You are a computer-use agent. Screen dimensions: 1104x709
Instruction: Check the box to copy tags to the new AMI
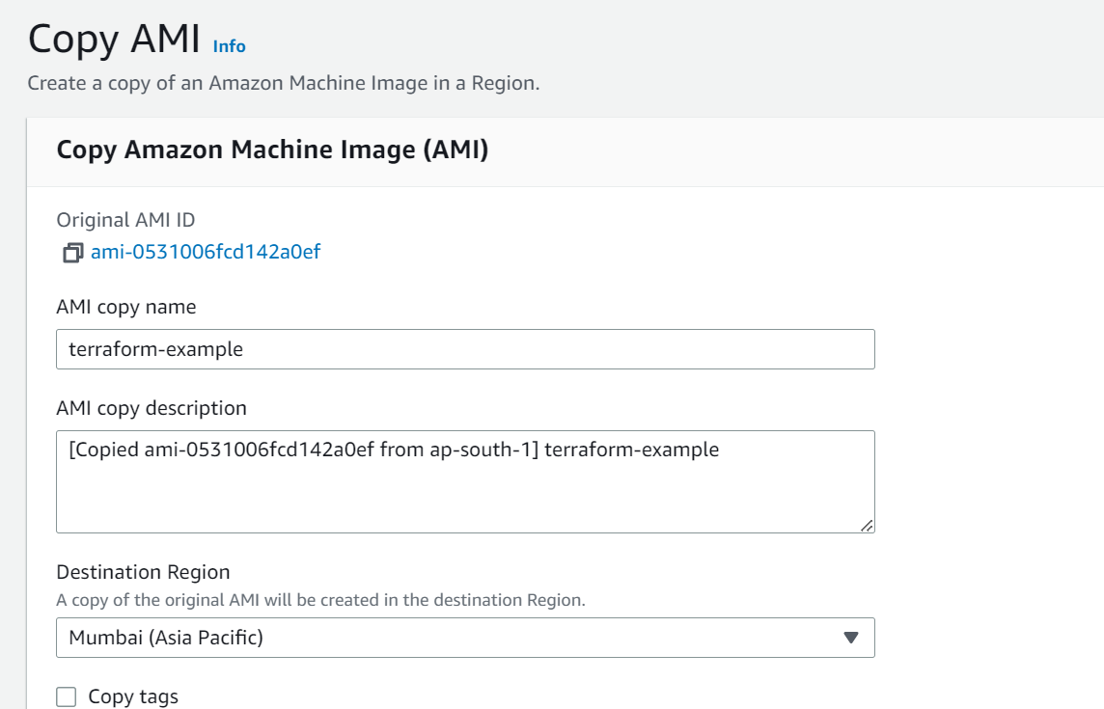[x=64, y=696]
